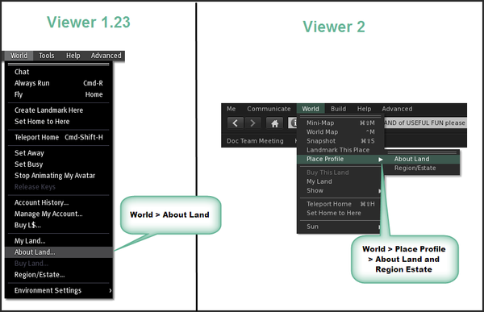
Task: Click the home icon in Viewer 2 toolbar
Action: tap(275, 123)
